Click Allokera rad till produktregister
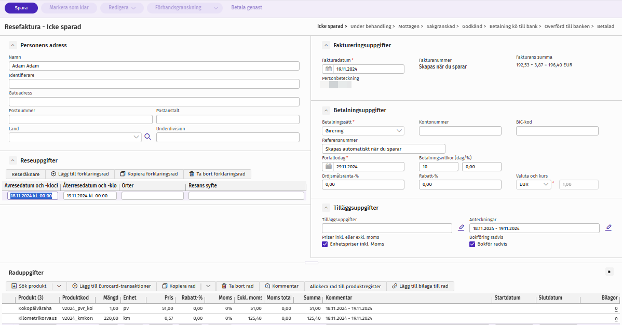This screenshot has height=325, width=622. coord(345,286)
